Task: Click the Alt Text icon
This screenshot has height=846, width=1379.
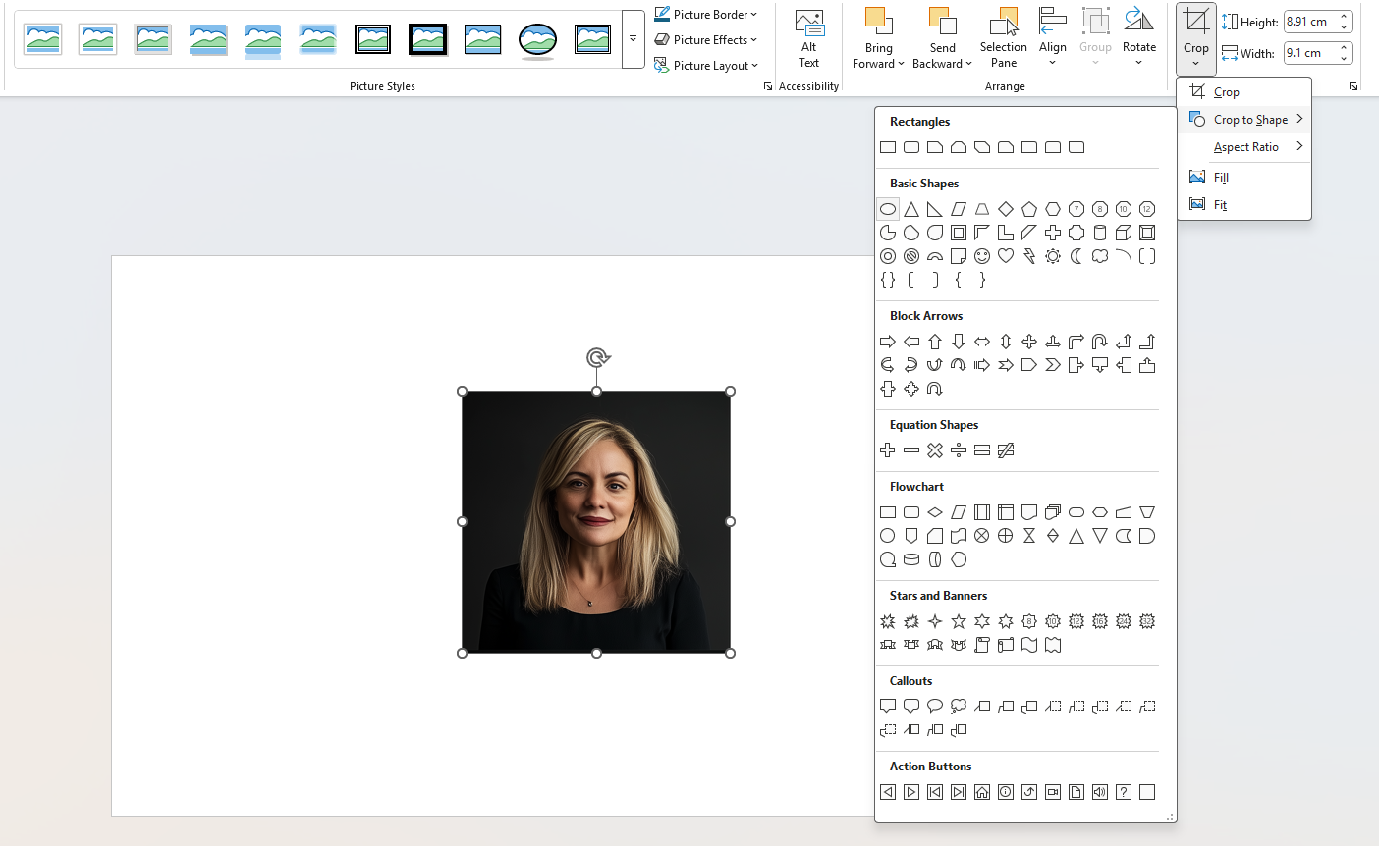Action: (808, 38)
